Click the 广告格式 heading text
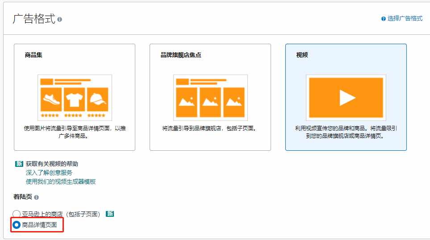430x240 pixels. click(34, 19)
